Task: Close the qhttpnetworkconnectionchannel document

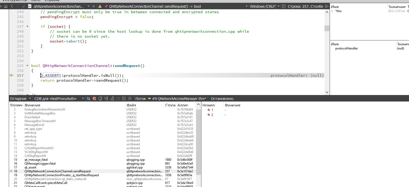Action: (93, 6)
